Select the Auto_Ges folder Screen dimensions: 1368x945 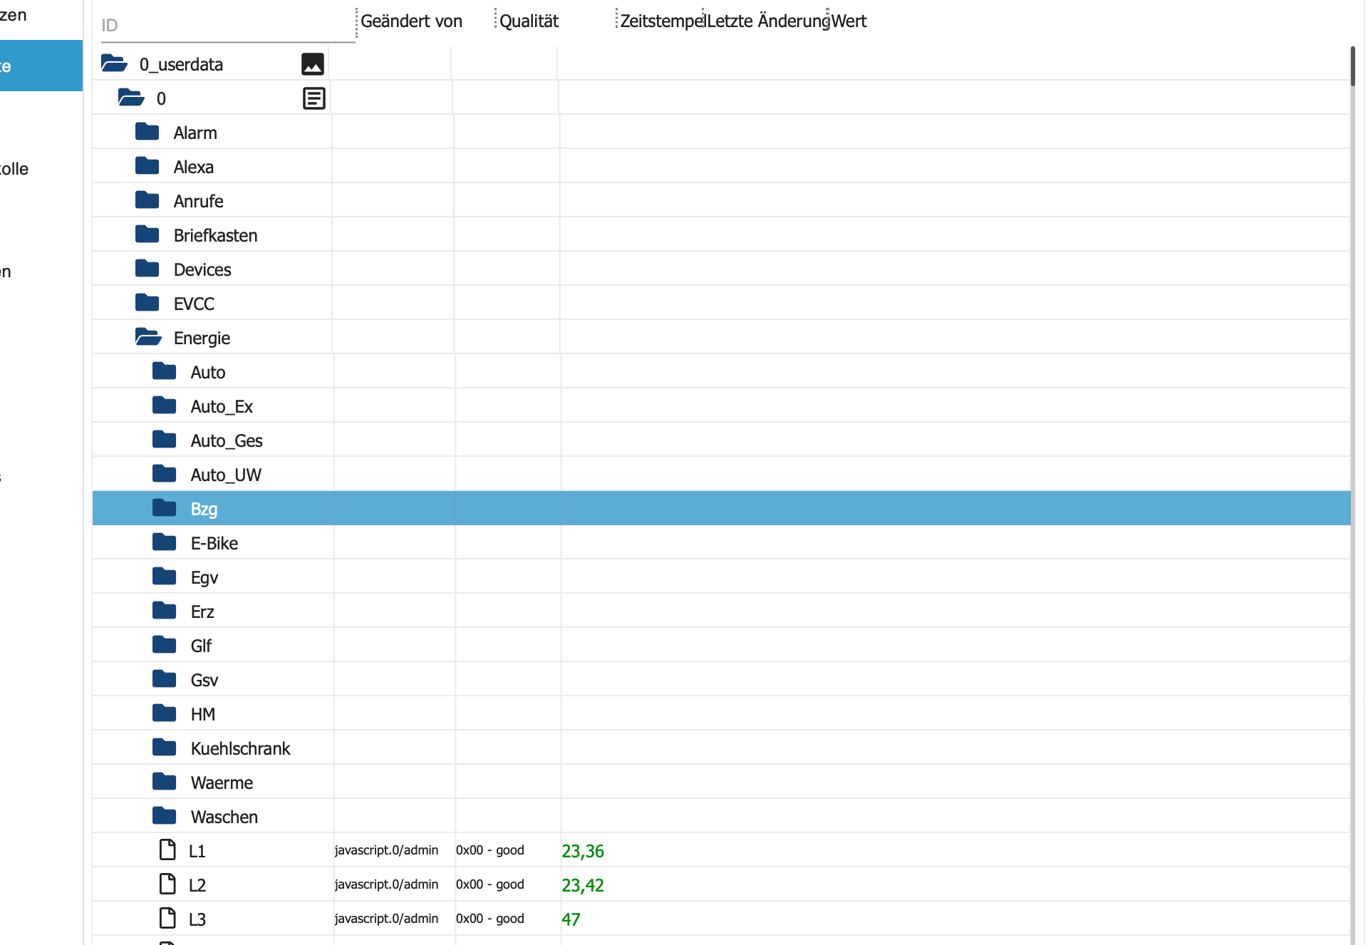227,440
